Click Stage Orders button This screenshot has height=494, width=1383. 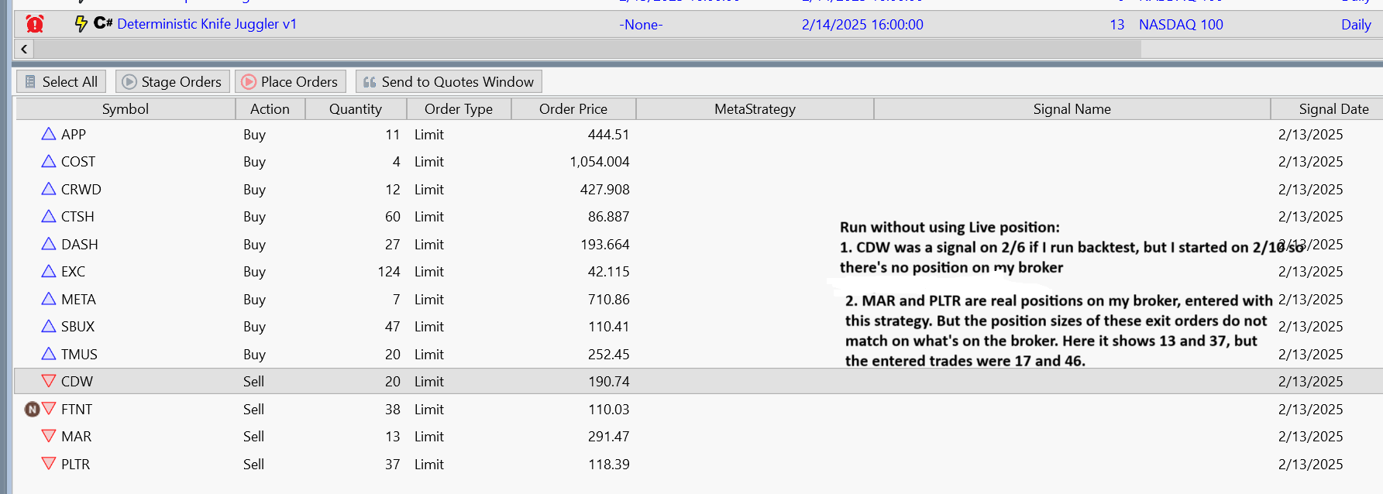tap(172, 81)
